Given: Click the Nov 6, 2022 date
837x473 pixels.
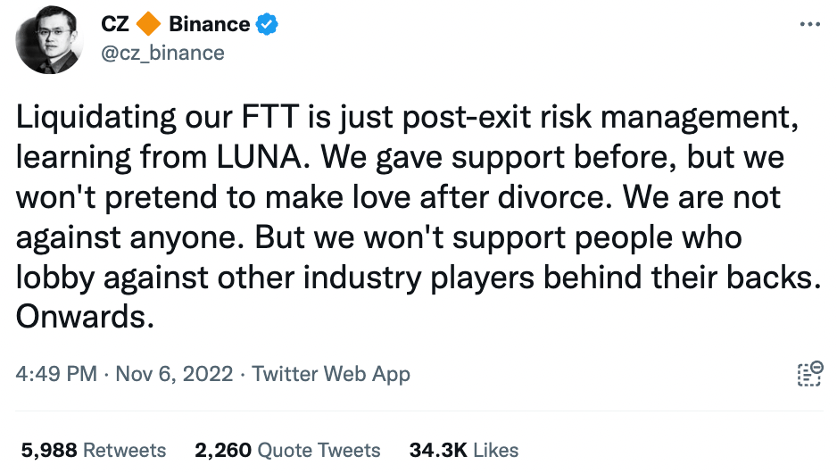Looking at the screenshot, I should pos(174,373).
